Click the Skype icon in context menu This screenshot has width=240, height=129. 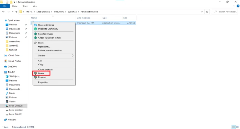[x=35, y=25]
